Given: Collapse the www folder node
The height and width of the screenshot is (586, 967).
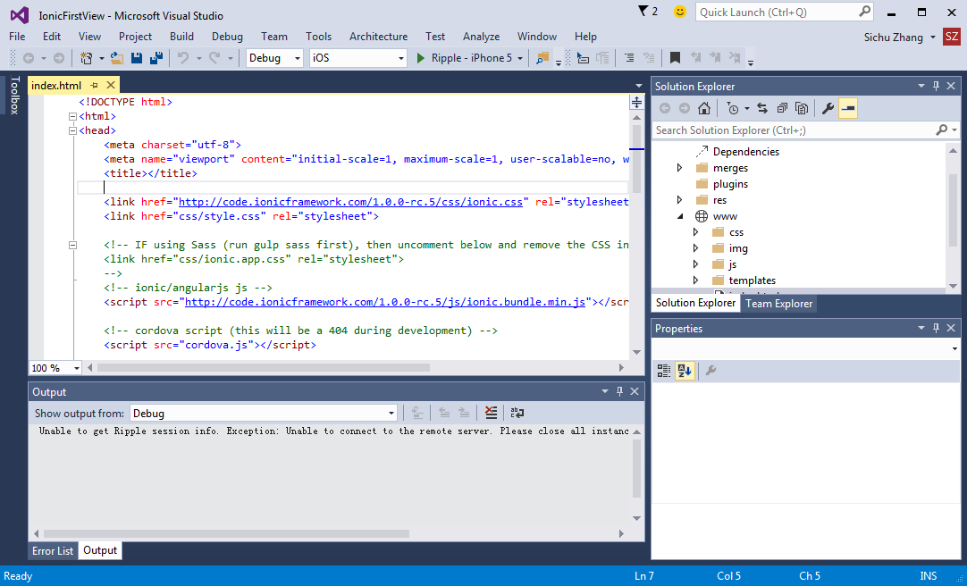Looking at the screenshot, I should click(x=680, y=216).
